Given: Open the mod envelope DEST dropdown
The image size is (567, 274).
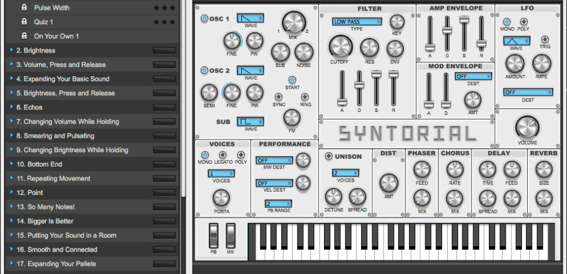Looking at the screenshot, I should pos(473,76).
